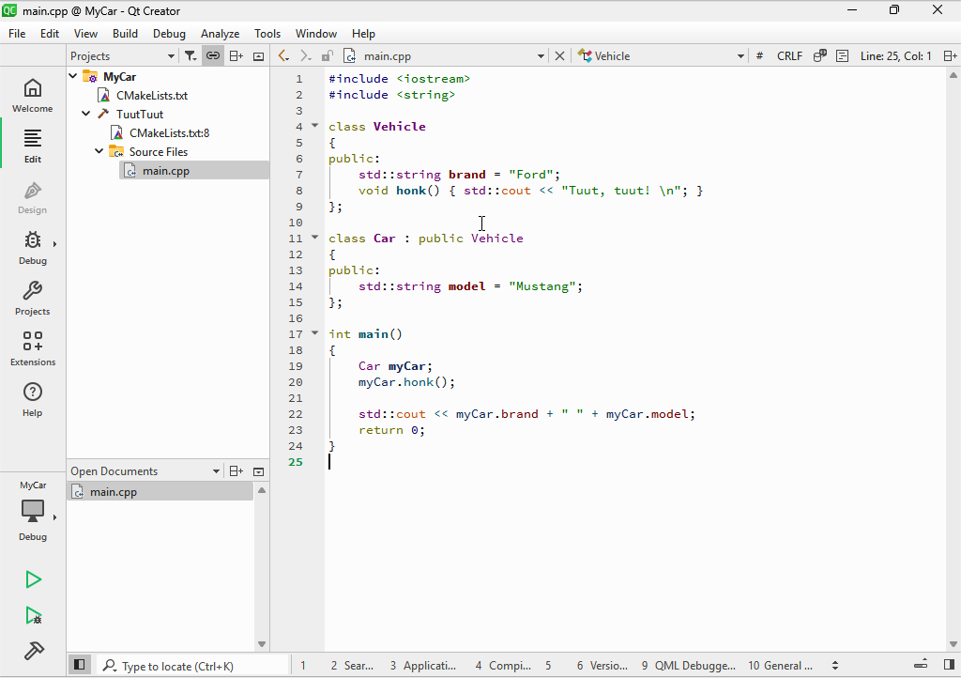
Task: Open the Extensions mode
Action: [x=33, y=348]
